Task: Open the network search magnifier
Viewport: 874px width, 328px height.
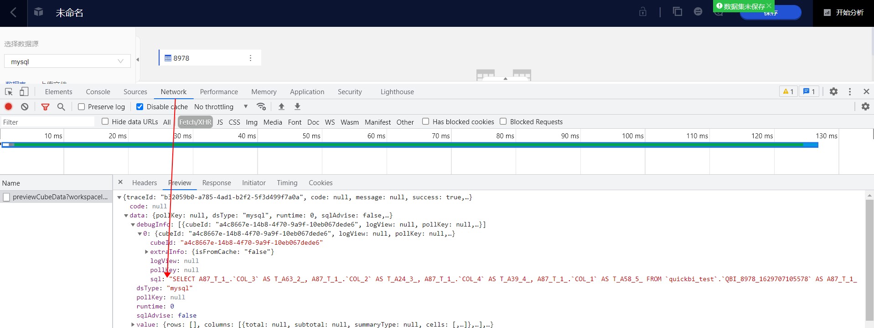Action: (x=61, y=106)
